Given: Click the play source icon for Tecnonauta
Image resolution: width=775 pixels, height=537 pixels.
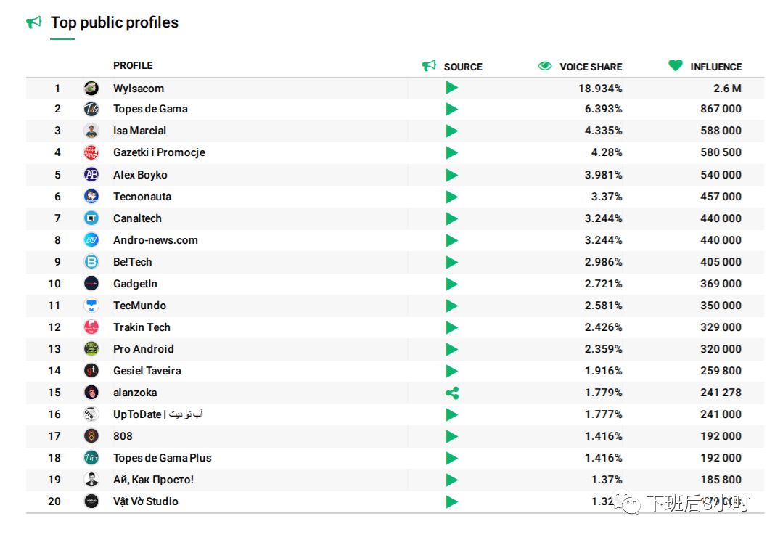Looking at the screenshot, I should (x=452, y=197).
